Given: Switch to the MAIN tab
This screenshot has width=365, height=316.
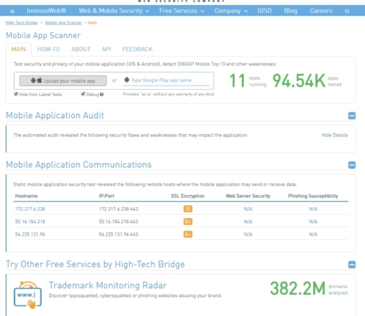Looking at the screenshot, I should coord(18,49).
